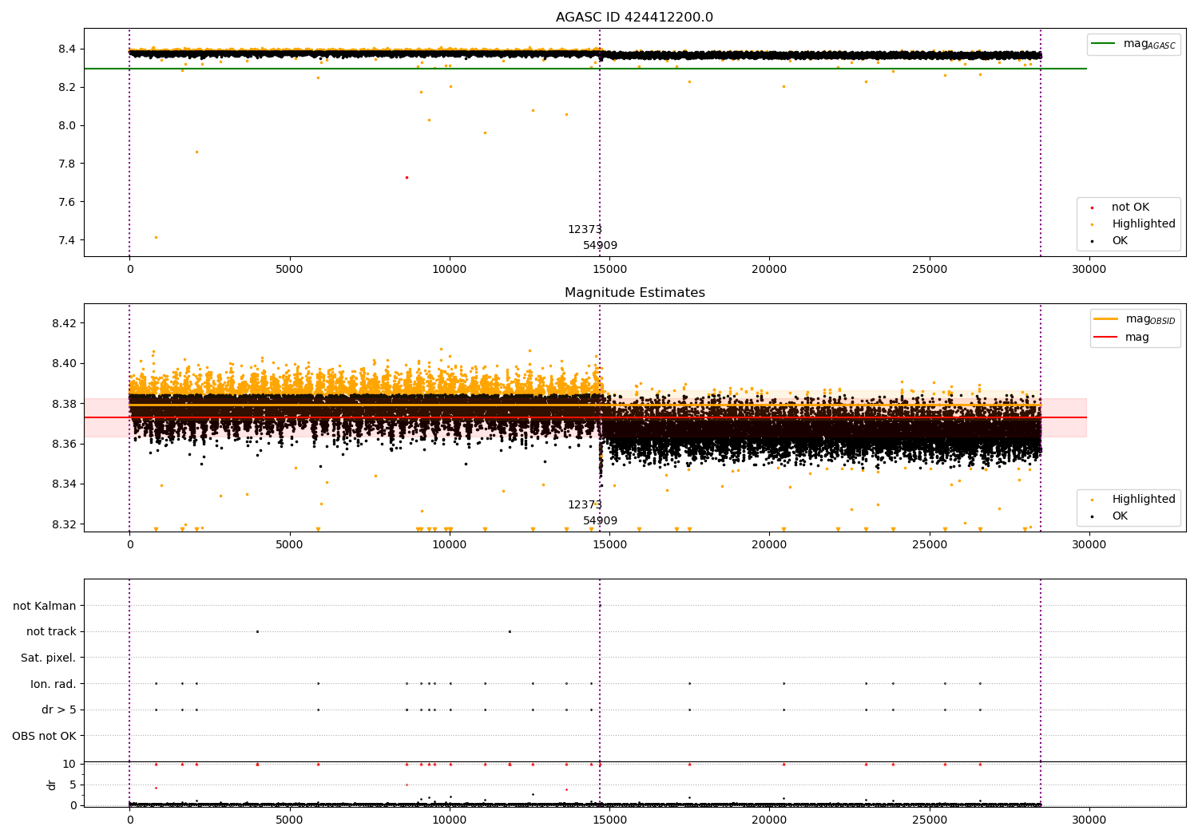Screen dimensions: 1198x838
Task: Click the green line sample in mag AGASC legend
Action: (x=1103, y=44)
